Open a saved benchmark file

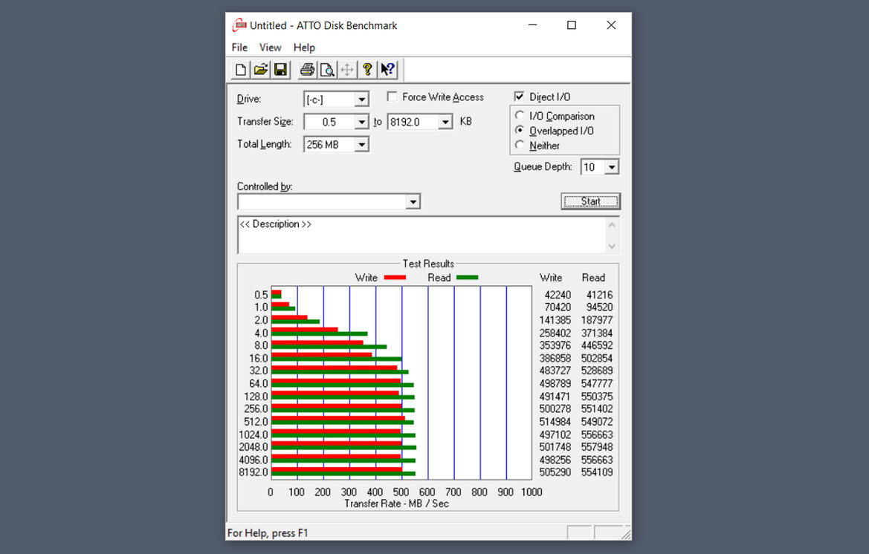click(x=260, y=70)
